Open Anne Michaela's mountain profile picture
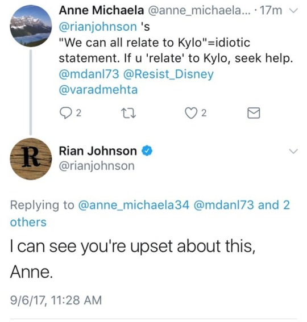 tap(31, 26)
